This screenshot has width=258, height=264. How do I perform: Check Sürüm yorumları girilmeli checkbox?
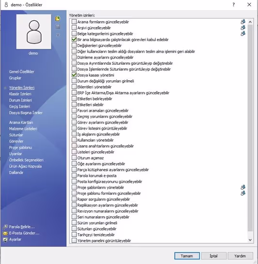click(x=74, y=223)
